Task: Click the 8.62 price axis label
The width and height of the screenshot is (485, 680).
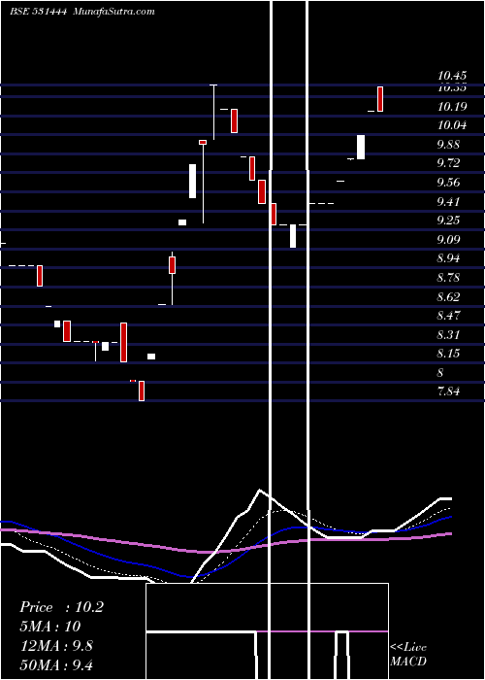Action: [448, 297]
